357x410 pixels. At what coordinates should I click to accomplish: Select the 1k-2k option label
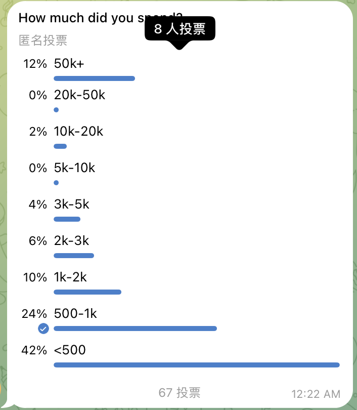[x=70, y=277]
